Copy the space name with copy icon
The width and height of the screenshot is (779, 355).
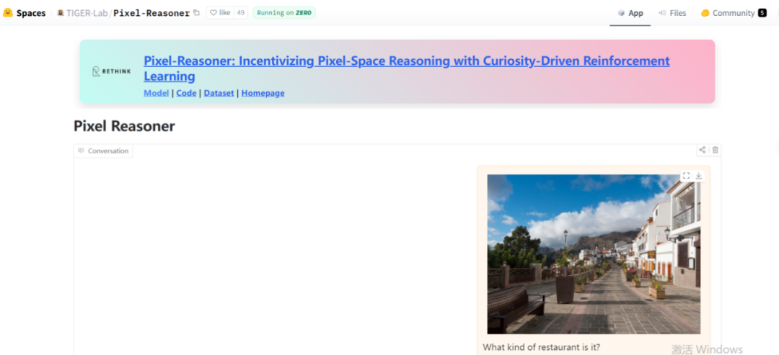[x=197, y=13]
